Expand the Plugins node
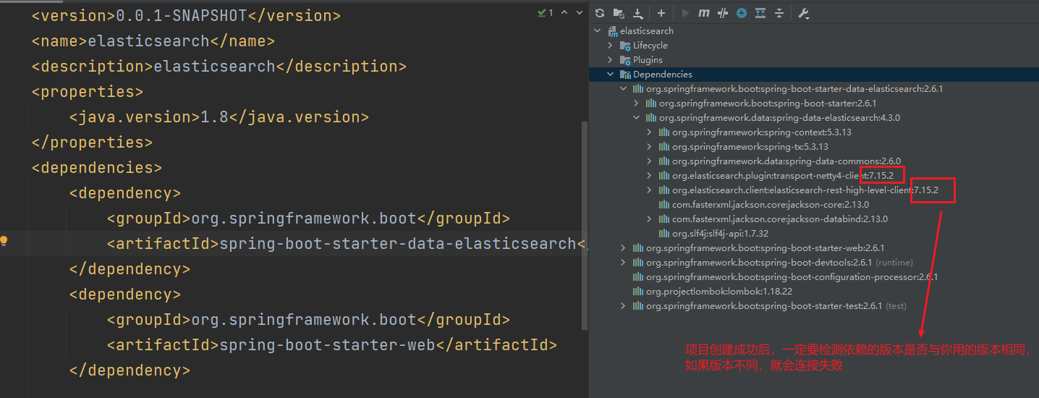1039x398 pixels. [610, 60]
